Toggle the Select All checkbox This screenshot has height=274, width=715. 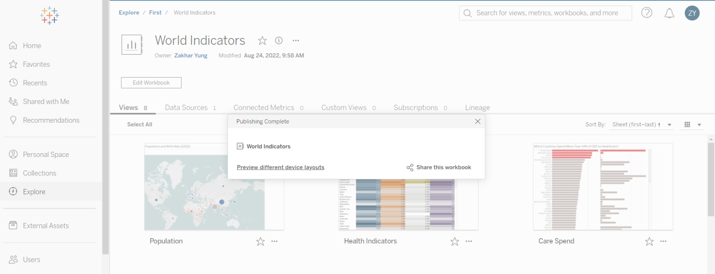[139, 124]
